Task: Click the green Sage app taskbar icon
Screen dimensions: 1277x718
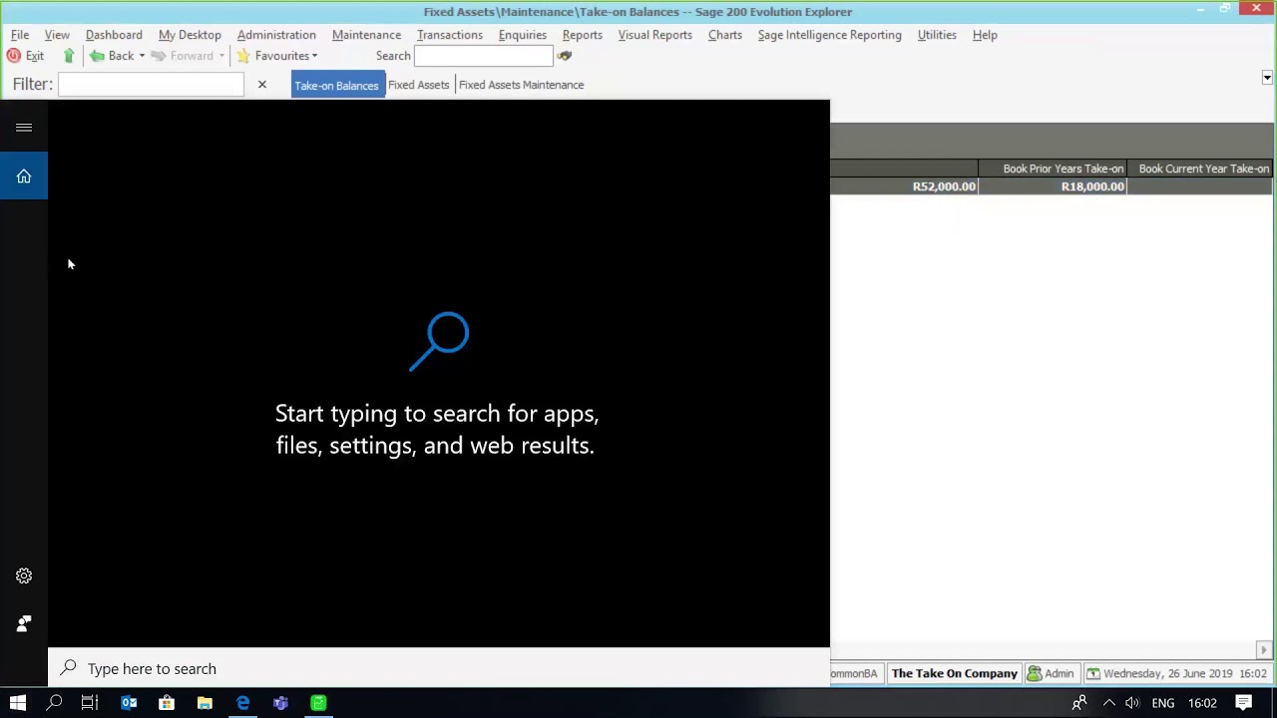Action: click(318, 703)
